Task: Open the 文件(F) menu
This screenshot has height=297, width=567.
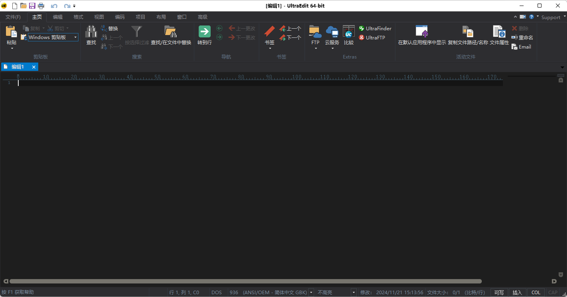Action: tap(13, 17)
